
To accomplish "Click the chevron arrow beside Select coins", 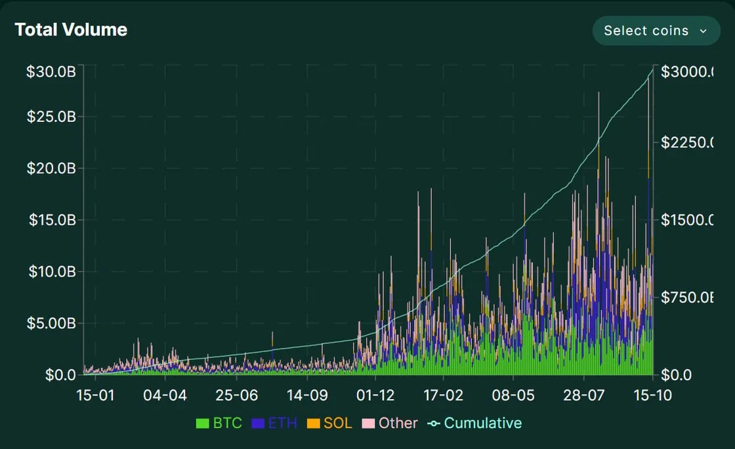I will pyautogui.click(x=703, y=31).
